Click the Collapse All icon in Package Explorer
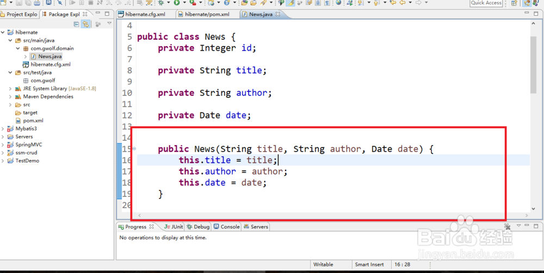Viewport: 544px width, 273px height. point(76,24)
